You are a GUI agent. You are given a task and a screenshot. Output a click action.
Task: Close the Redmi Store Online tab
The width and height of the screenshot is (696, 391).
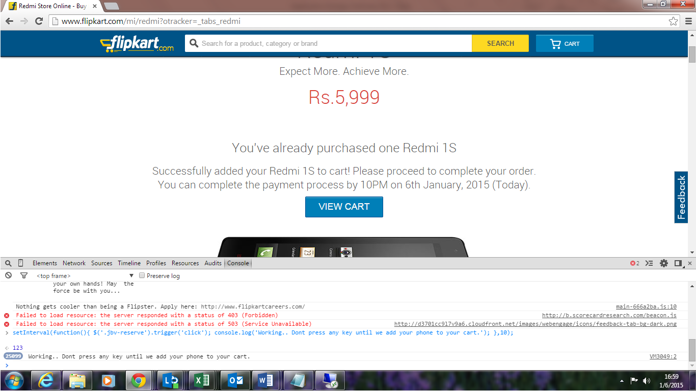[x=94, y=6]
